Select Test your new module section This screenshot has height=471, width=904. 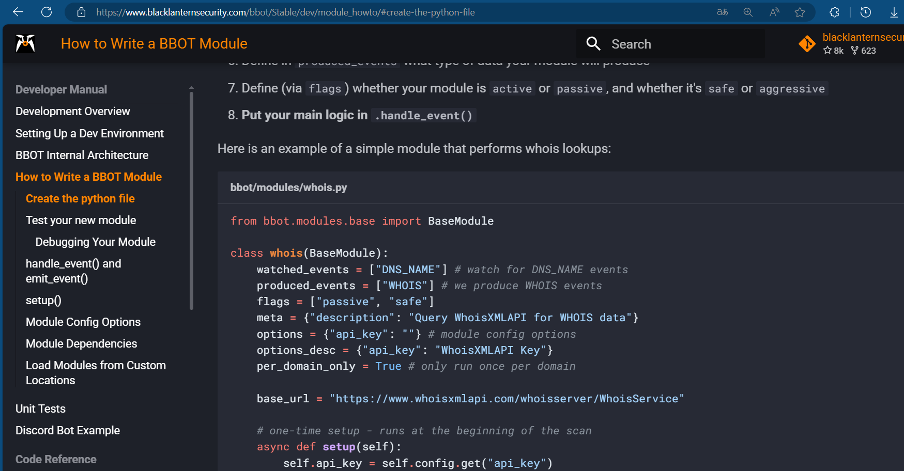pyautogui.click(x=81, y=221)
